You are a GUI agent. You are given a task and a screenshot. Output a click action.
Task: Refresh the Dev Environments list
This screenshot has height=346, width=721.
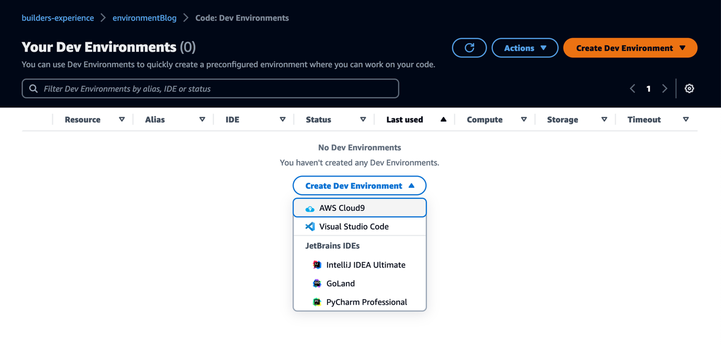point(469,47)
